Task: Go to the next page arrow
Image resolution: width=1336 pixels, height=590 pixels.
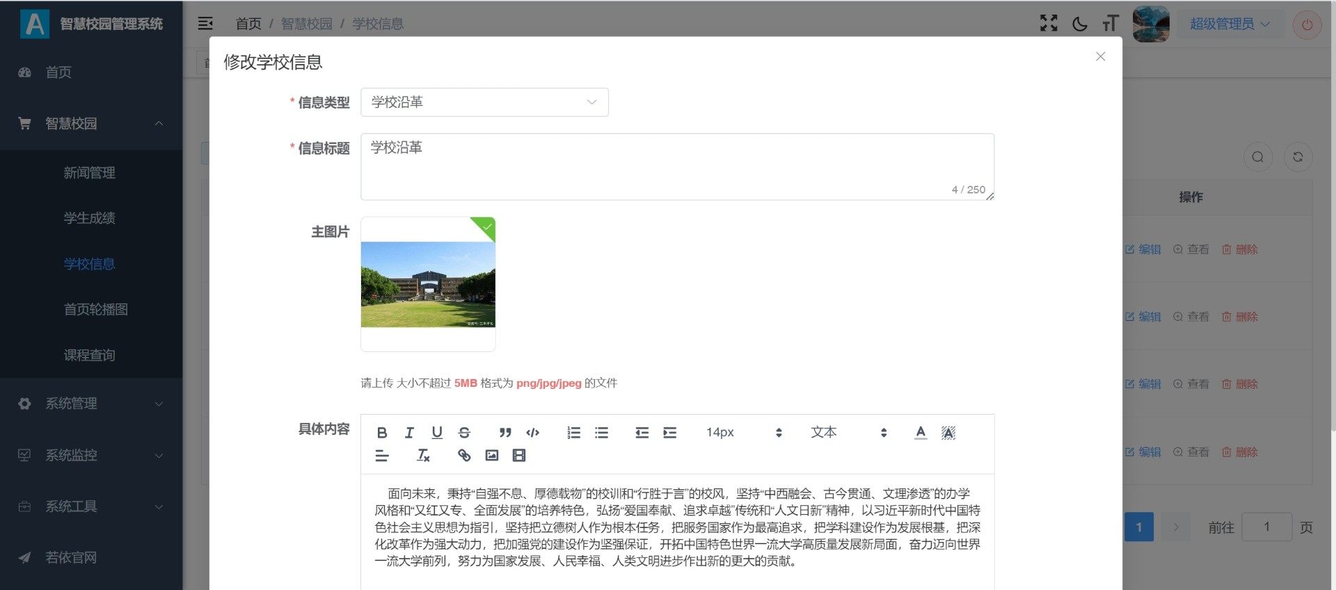Action: [x=1176, y=527]
